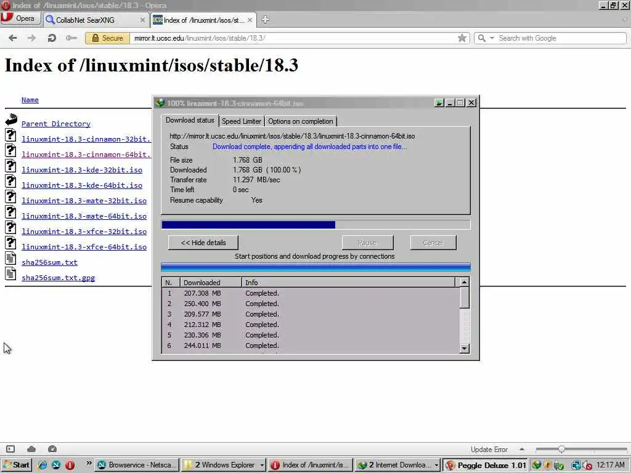Open the Windows Start button
This screenshot has width=631, height=473.
17,465
